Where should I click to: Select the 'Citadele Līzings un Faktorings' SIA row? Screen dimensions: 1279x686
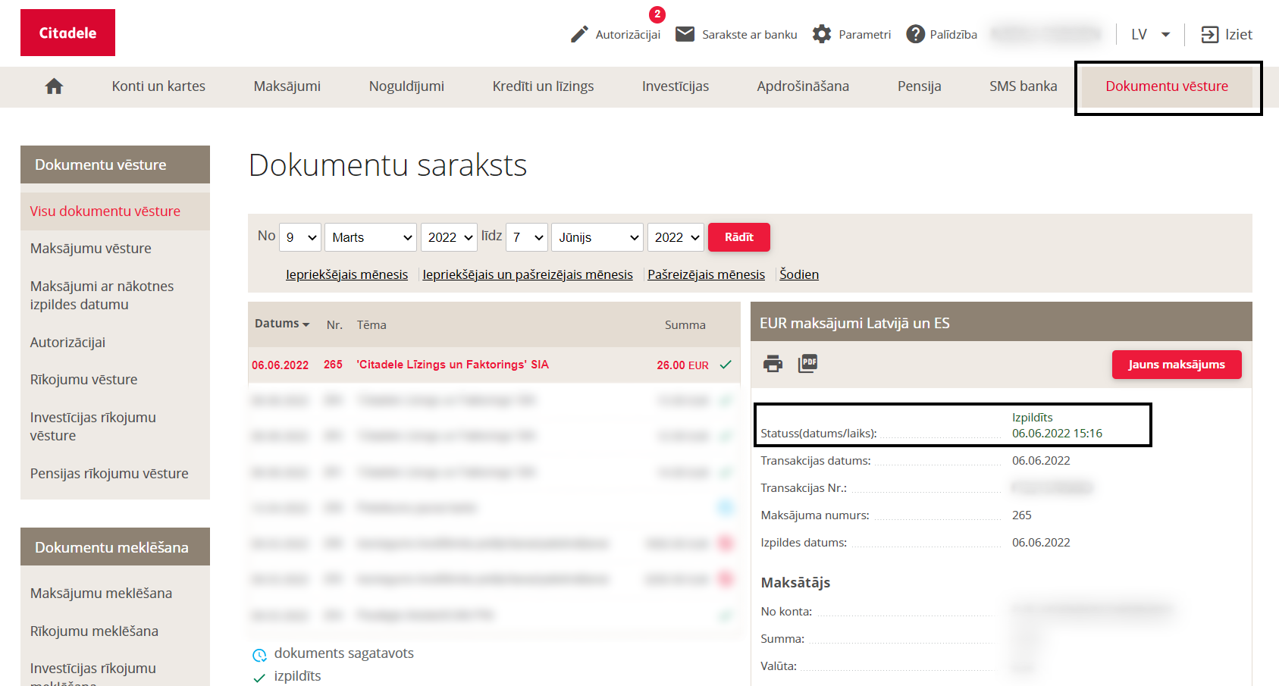[x=494, y=365]
